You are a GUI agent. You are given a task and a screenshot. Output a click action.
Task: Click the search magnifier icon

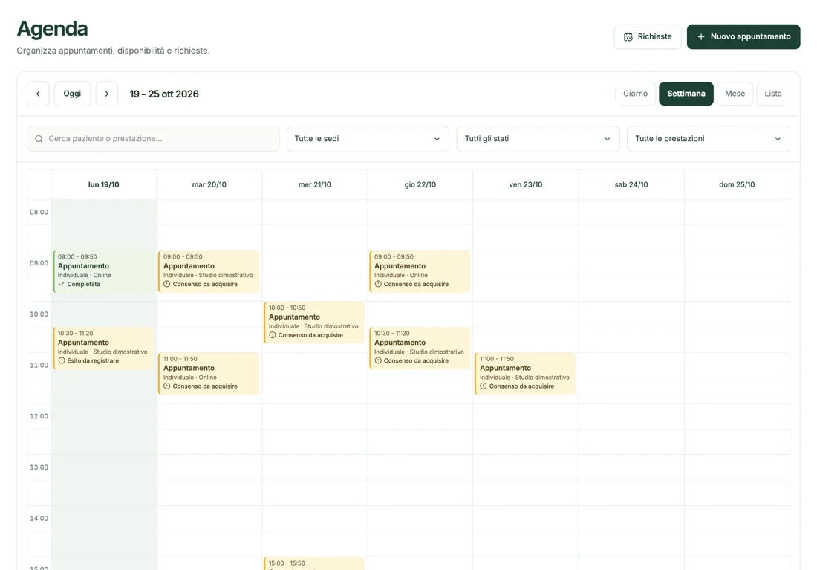[39, 139]
